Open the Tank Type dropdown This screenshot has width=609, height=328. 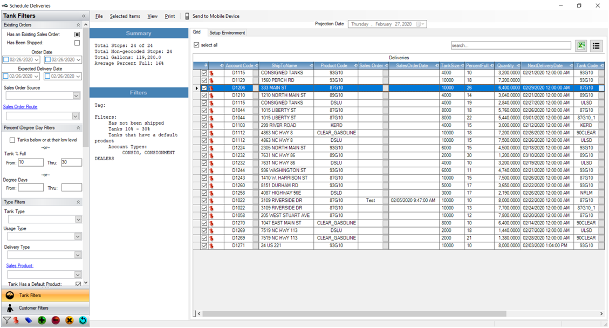[78, 220]
